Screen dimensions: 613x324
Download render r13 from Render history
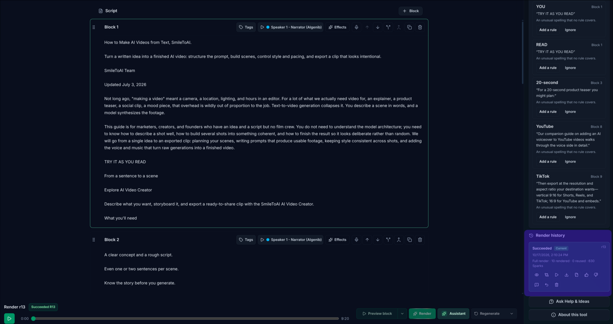(x=567, y=275)
